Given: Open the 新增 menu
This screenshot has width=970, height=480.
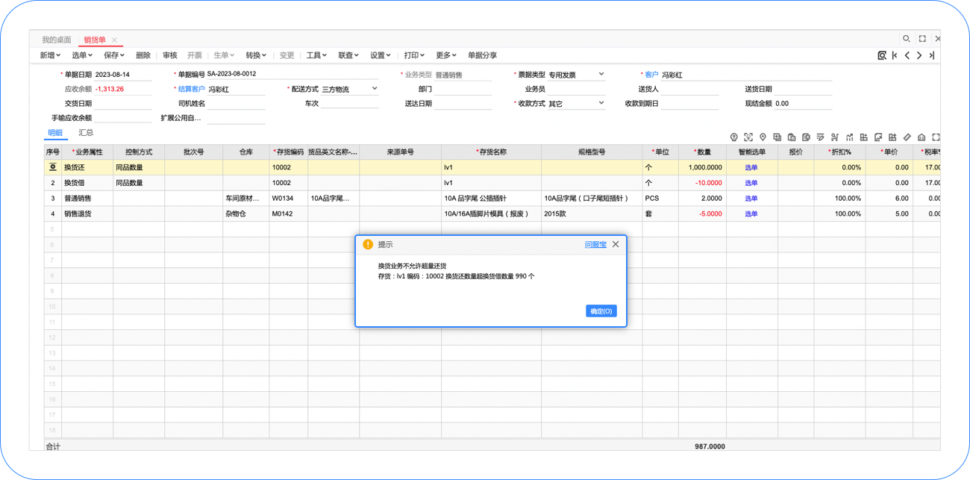Looking at the screenshot, I should pyautogui.click(x=49, y=55).
